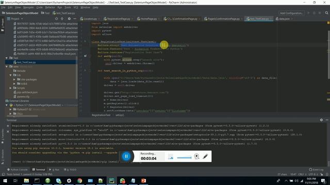Open Skype from the taskbar
330x185 pixels.
(x=58, y=180)
